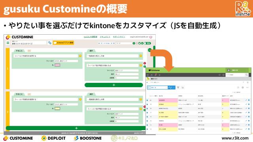
Task: Click the www.r3it.com text
Action: click(235, 138)
